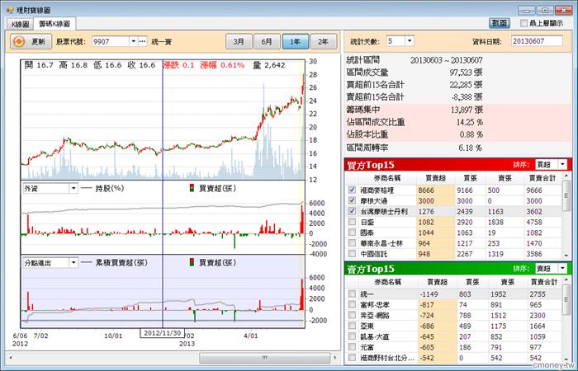Click the 資料日期 input field
Image resolution: width=578 pixels, height=371 pixels.
pos(538,40)
